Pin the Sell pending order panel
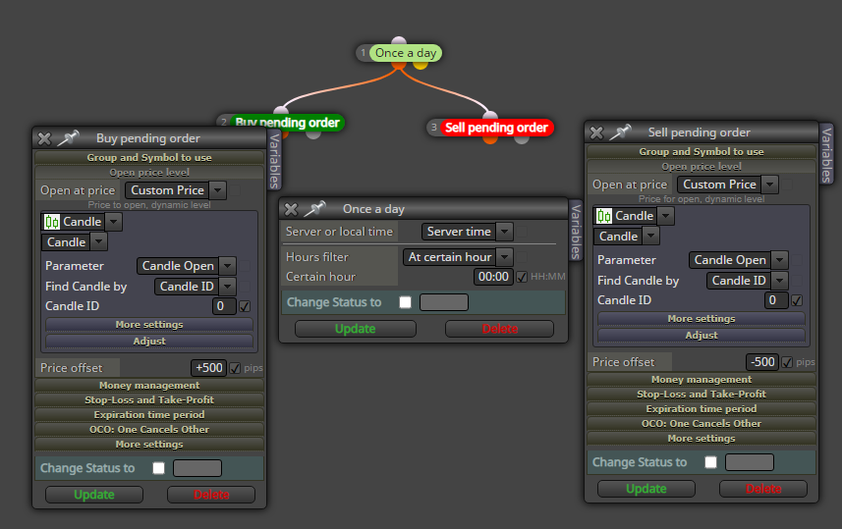The width and height of the screenshot is (842, 529). click(620, 132)
